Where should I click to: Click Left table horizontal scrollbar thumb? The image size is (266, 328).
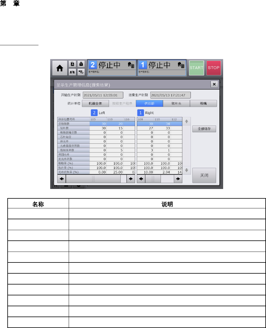tap(93, 179)
